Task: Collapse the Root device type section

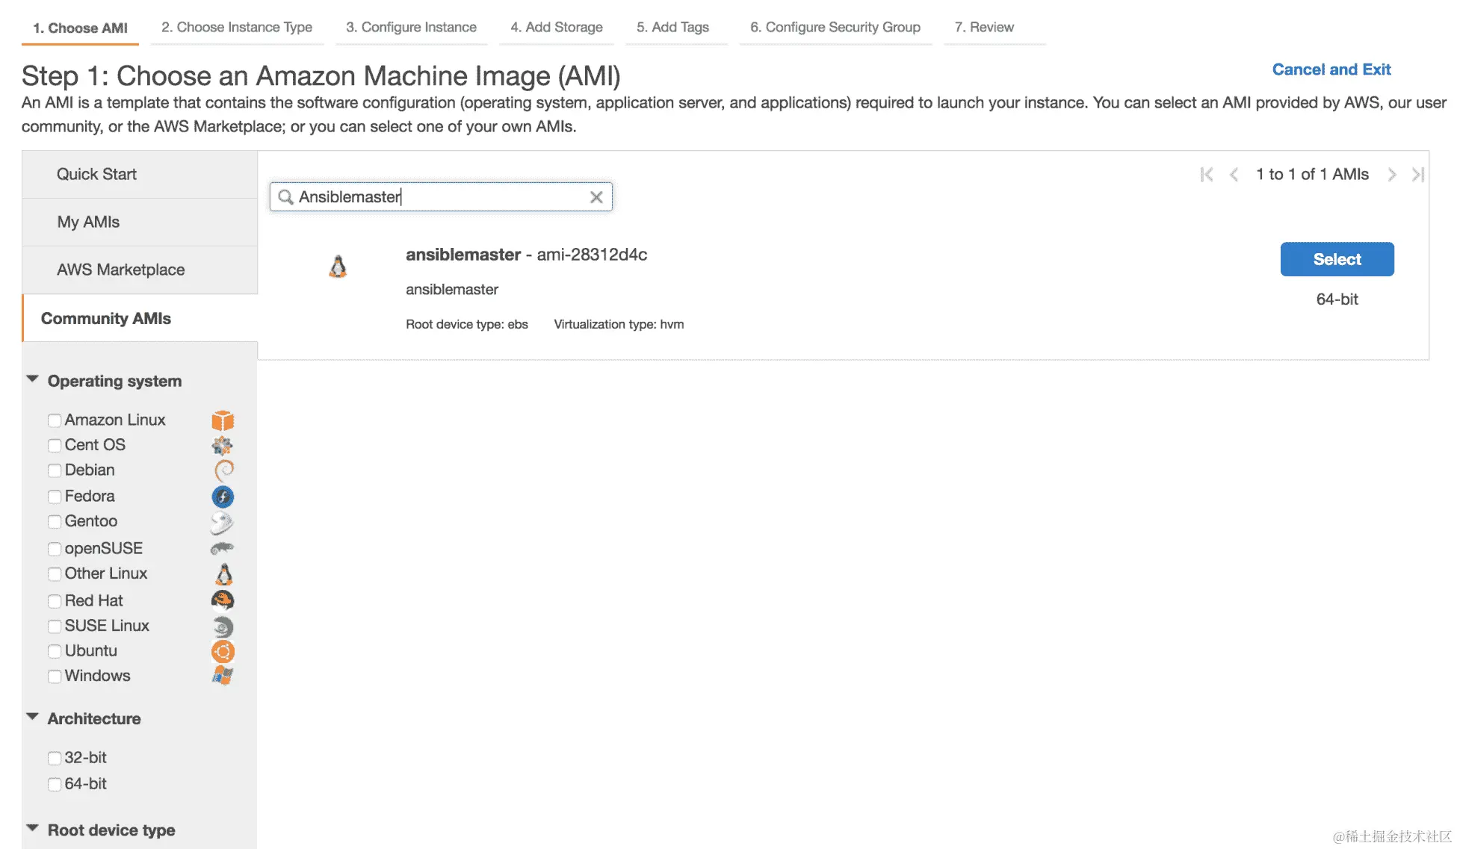Action: coord(33,829)
